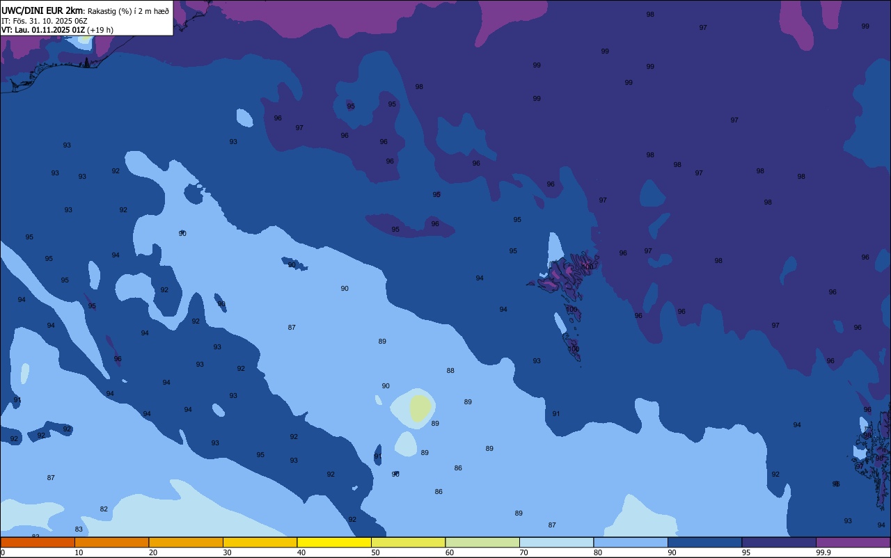Pick the 60–70 light green legend swatch
This screenshot has height=558, width=891.
pos(482,542)
